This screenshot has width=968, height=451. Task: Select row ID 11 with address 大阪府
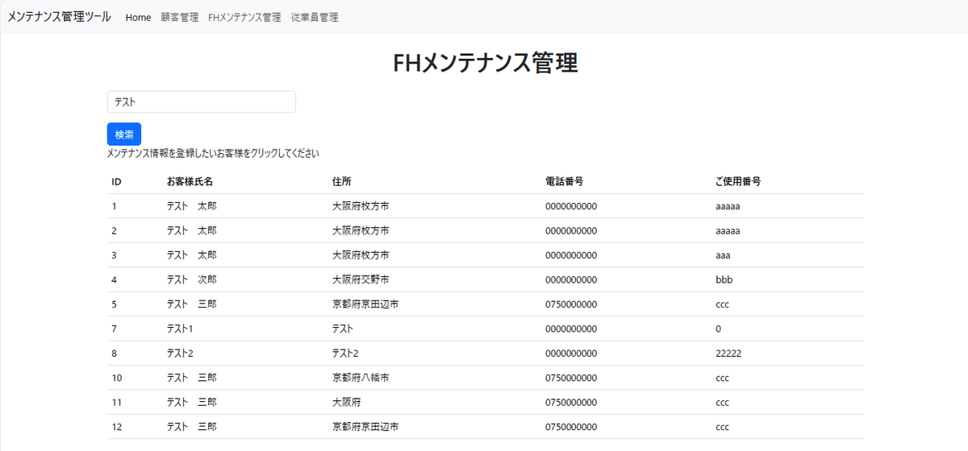click(486, 403)
